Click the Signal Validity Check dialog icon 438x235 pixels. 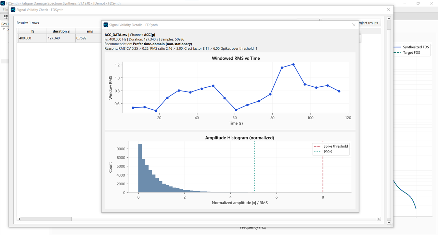[13, 10]
